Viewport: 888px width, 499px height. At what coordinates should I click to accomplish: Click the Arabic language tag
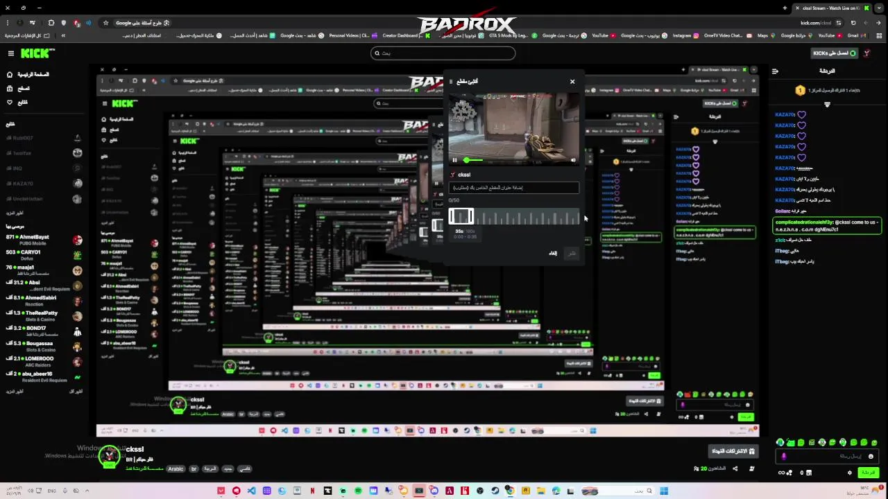tap(176, 469)
